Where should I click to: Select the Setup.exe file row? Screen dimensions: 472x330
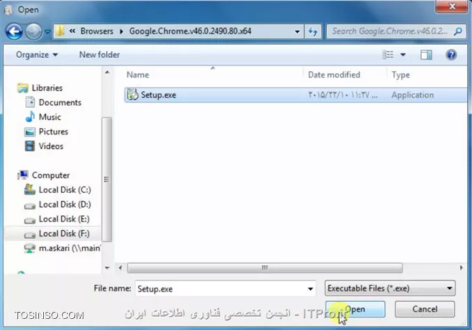[x=296, y=95]
